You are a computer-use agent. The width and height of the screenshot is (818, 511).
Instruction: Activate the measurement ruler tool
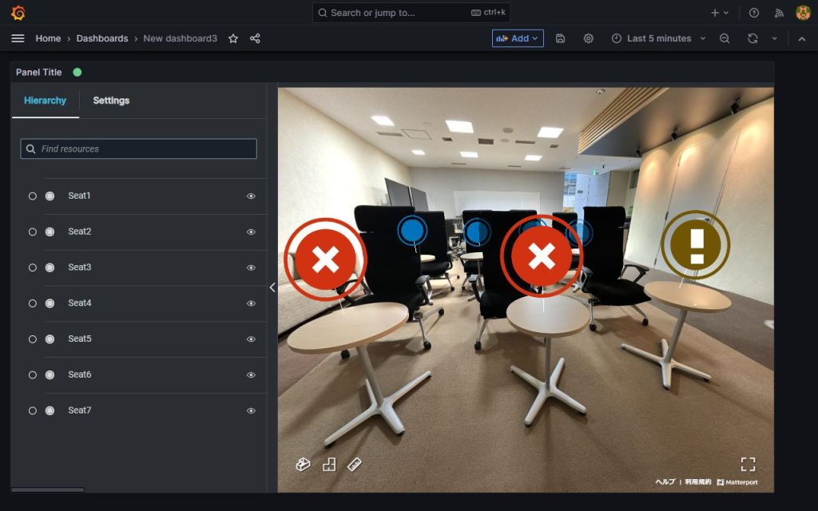[354, 464]
